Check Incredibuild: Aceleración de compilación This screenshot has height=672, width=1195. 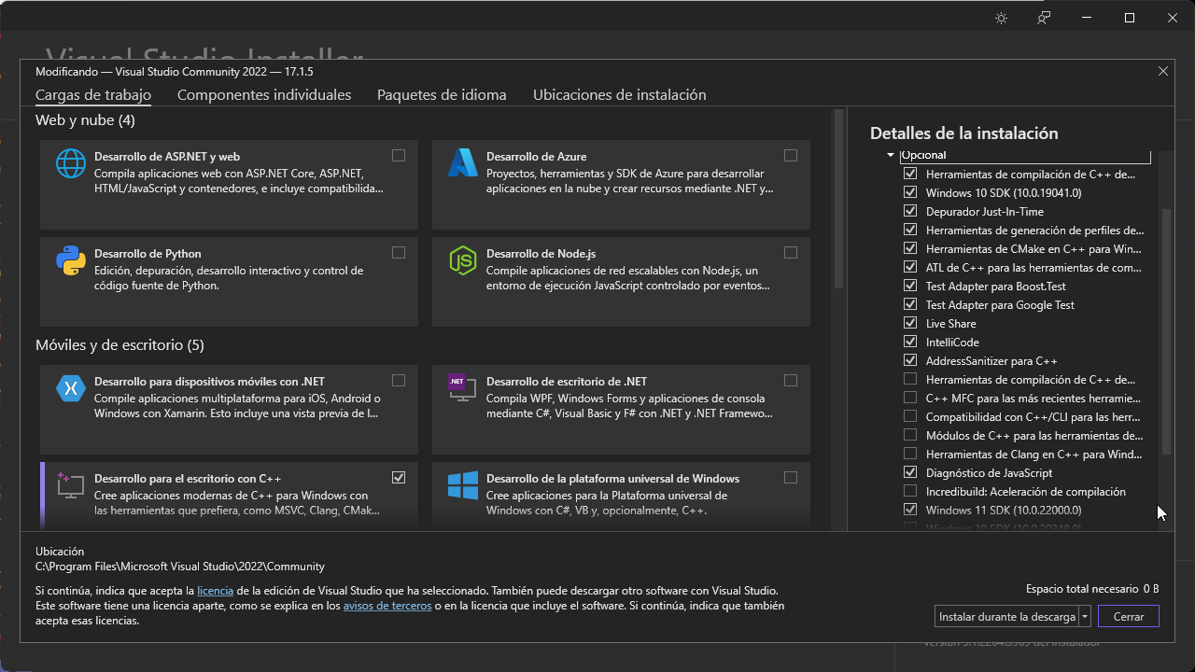(x=910, y=491)
